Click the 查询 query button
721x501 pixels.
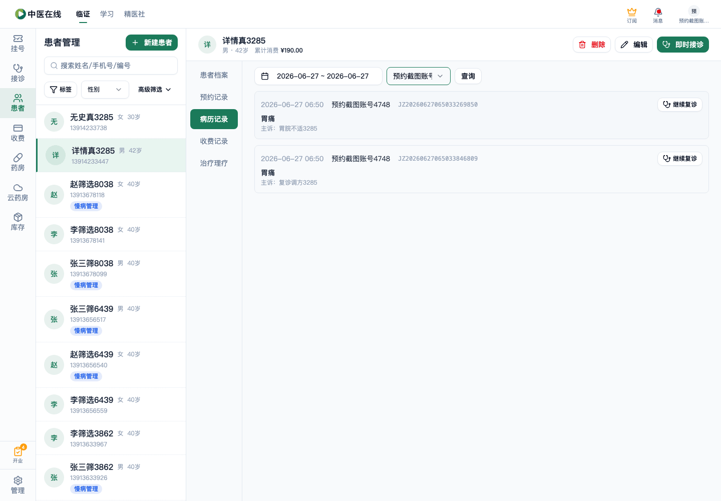468,76
